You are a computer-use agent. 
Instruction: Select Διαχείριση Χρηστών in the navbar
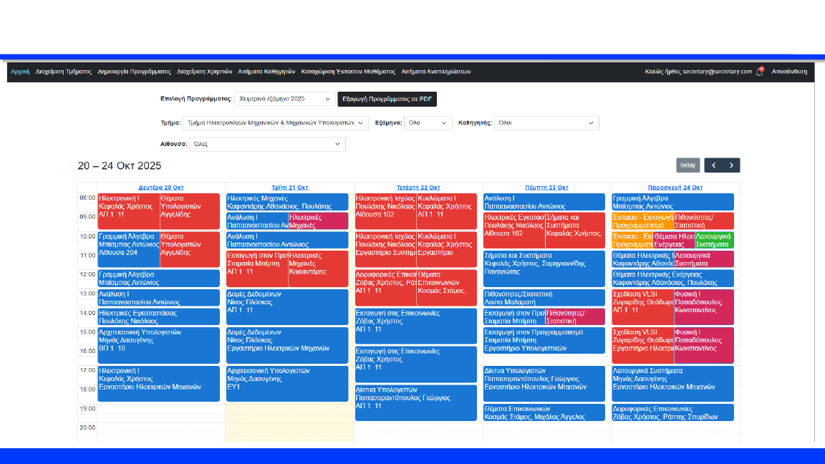[204, 72]
